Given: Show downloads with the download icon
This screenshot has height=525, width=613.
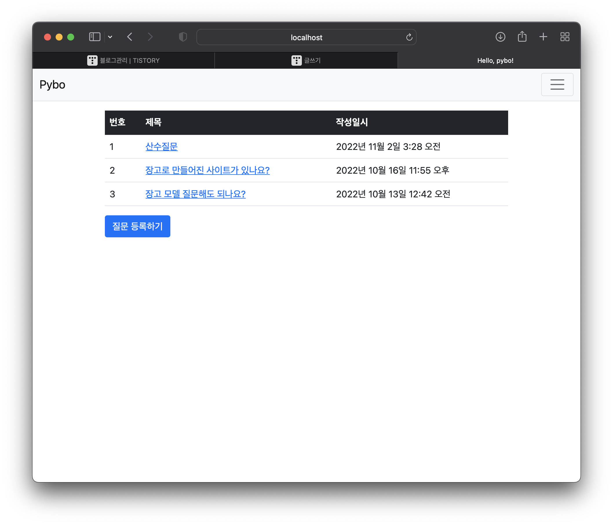Looking at the screenshot, I should tap(500, 37).
